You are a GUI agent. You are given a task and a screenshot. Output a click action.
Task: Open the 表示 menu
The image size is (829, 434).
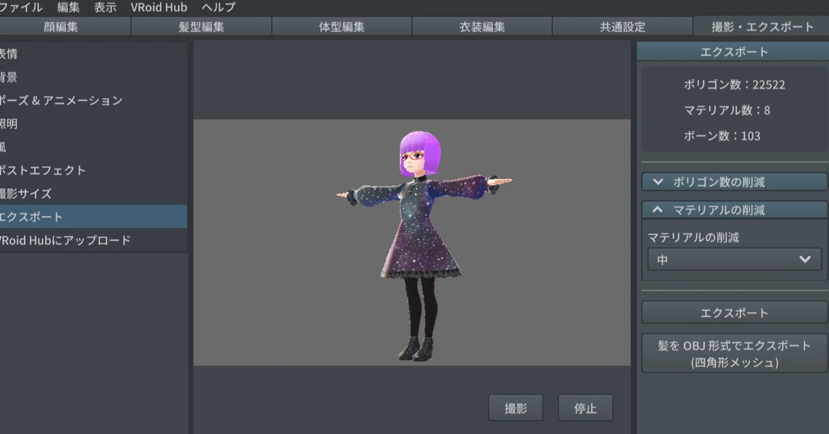pos(106,7)
